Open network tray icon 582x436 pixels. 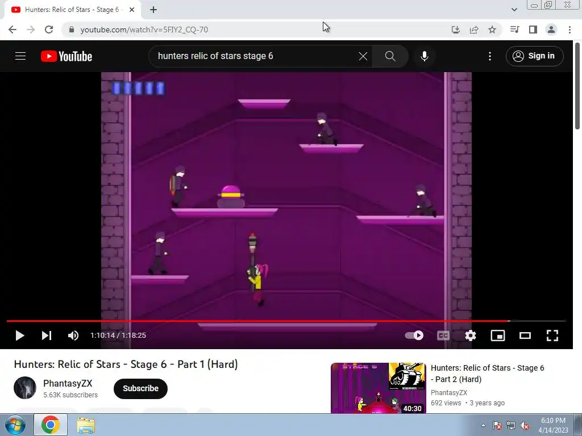(511, 426)
